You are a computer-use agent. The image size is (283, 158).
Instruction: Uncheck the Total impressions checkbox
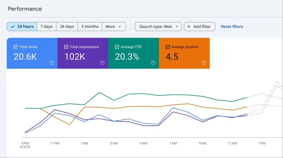pyautogui.click(x=66, y=47)
